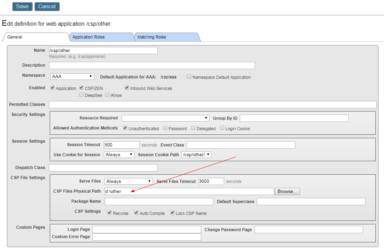The image size is (384, 252).
Task: Click the Save button
Action: point(22,7)
